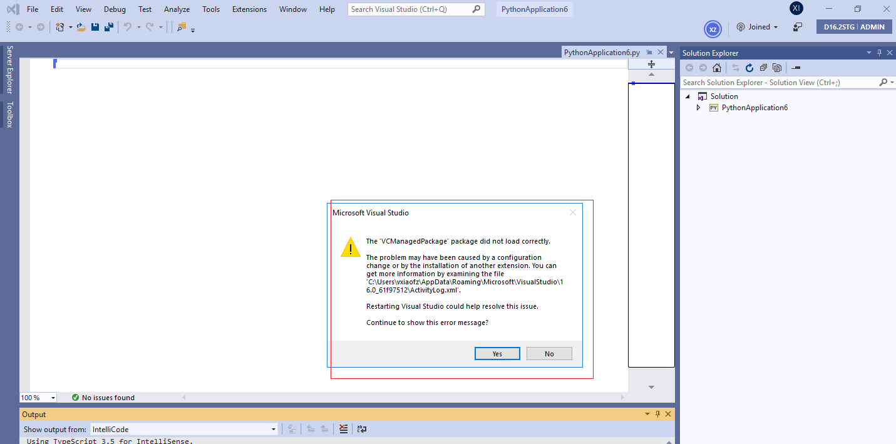Screen dimensions: 896x444
Task: Toggle Word Wrap in Output toolbar
Action: [362, 429]
